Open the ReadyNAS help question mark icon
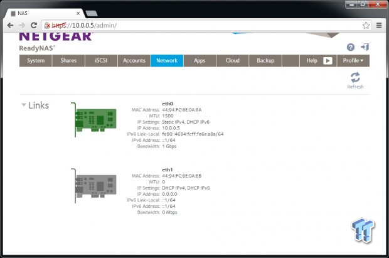This screenshot has height=258, width=389. click(x=351, y=47)
